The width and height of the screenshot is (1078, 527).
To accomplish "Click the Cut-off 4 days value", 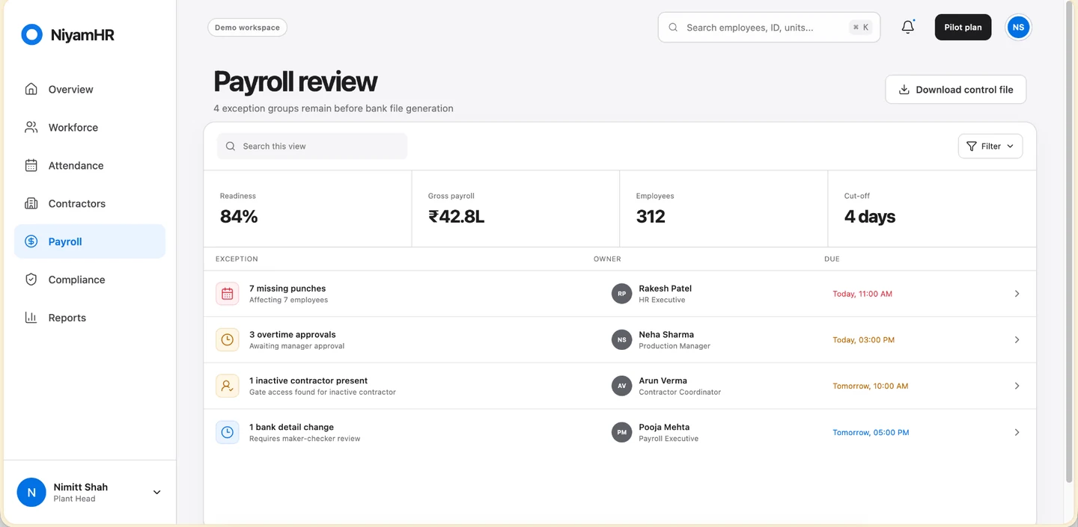I will click(870, 217).
